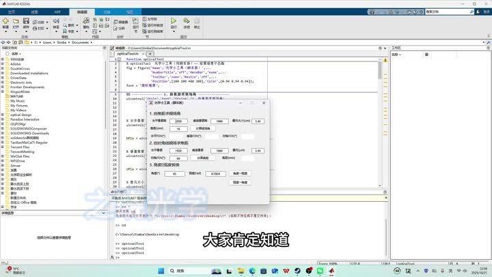This screenshot has width=492, height=277.
Task: Expand the optical design folder node
Action: pyautogui.click(x=3, y=115)
